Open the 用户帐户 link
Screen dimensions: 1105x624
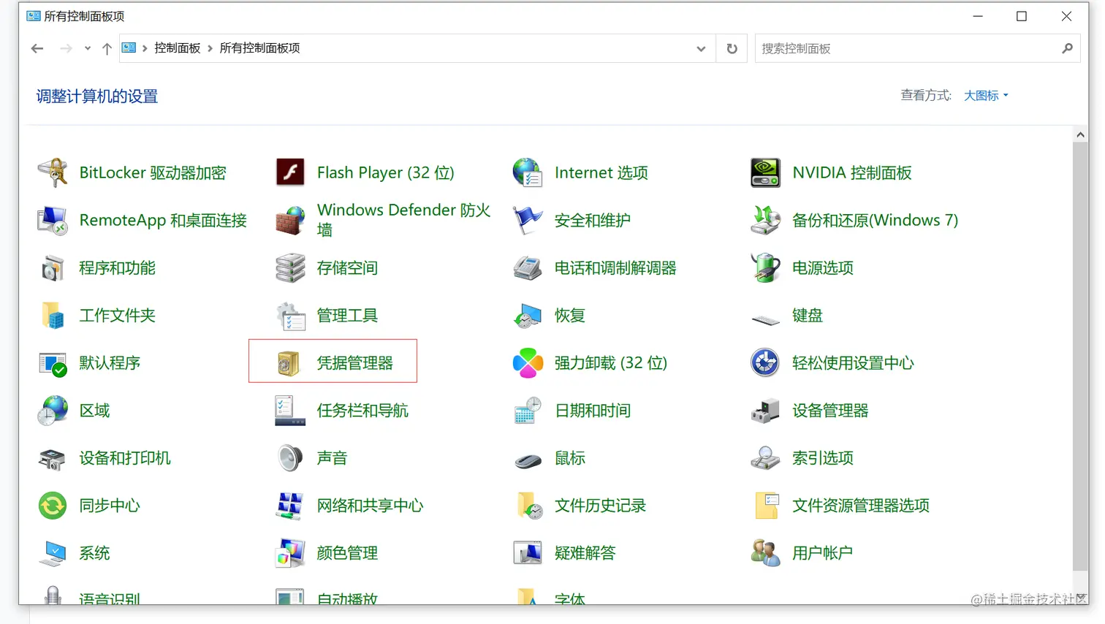[822, 553]
